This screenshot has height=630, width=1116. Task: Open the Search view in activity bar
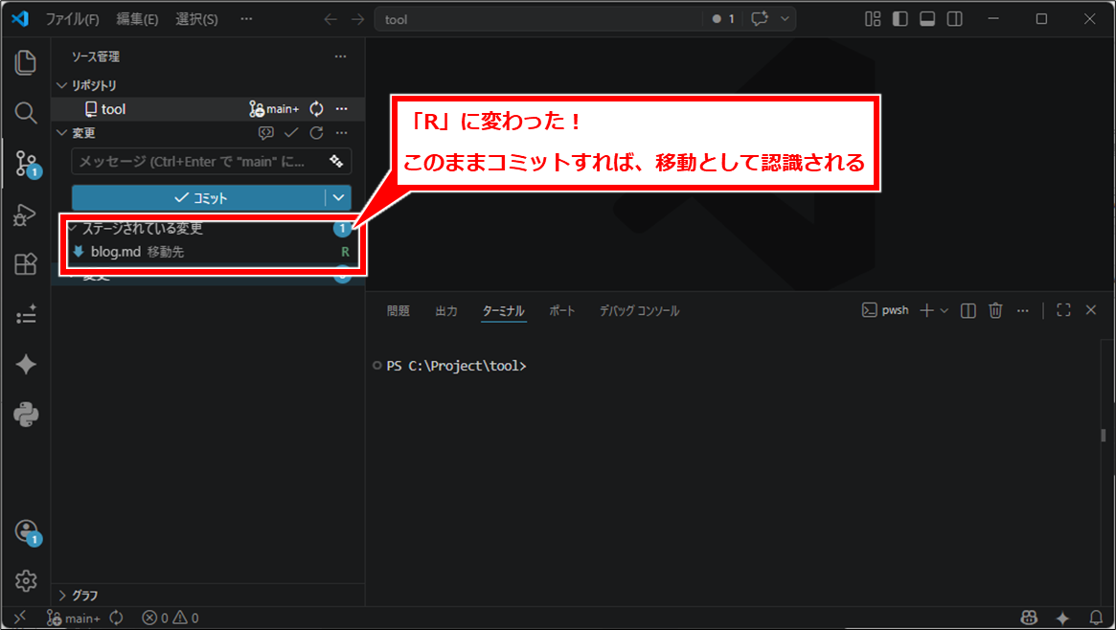coord(26,113)
